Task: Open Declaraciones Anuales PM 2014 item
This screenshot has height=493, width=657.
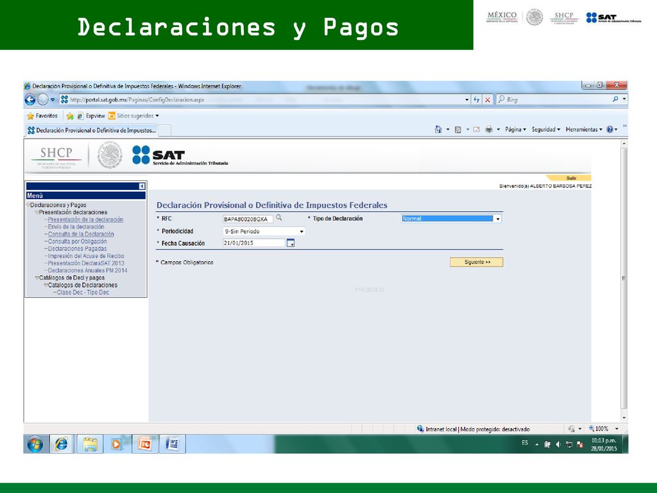Action: click(87, 271)
